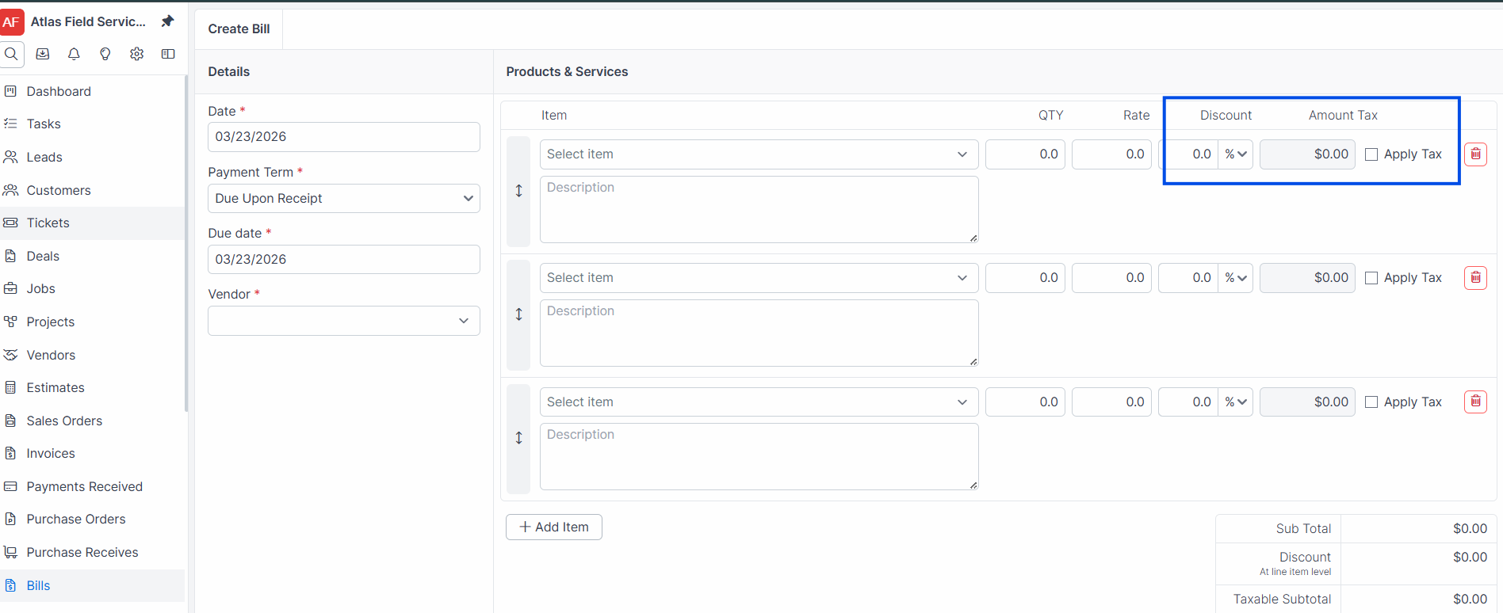Viewport: 1503px width, 613px height.
Task: Show notifications via the bell icon
Action: tap(74, 54)
